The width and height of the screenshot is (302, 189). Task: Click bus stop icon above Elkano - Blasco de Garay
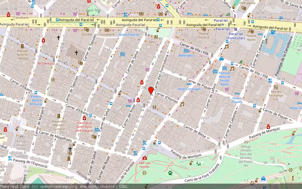tap(36, 93)
